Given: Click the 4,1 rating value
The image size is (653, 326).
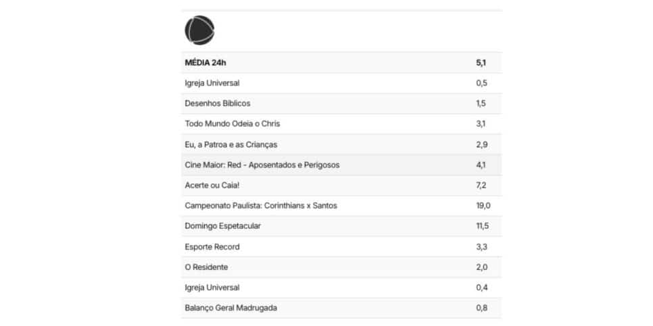Looking at the screenshot, I should (x=481, y=165).
